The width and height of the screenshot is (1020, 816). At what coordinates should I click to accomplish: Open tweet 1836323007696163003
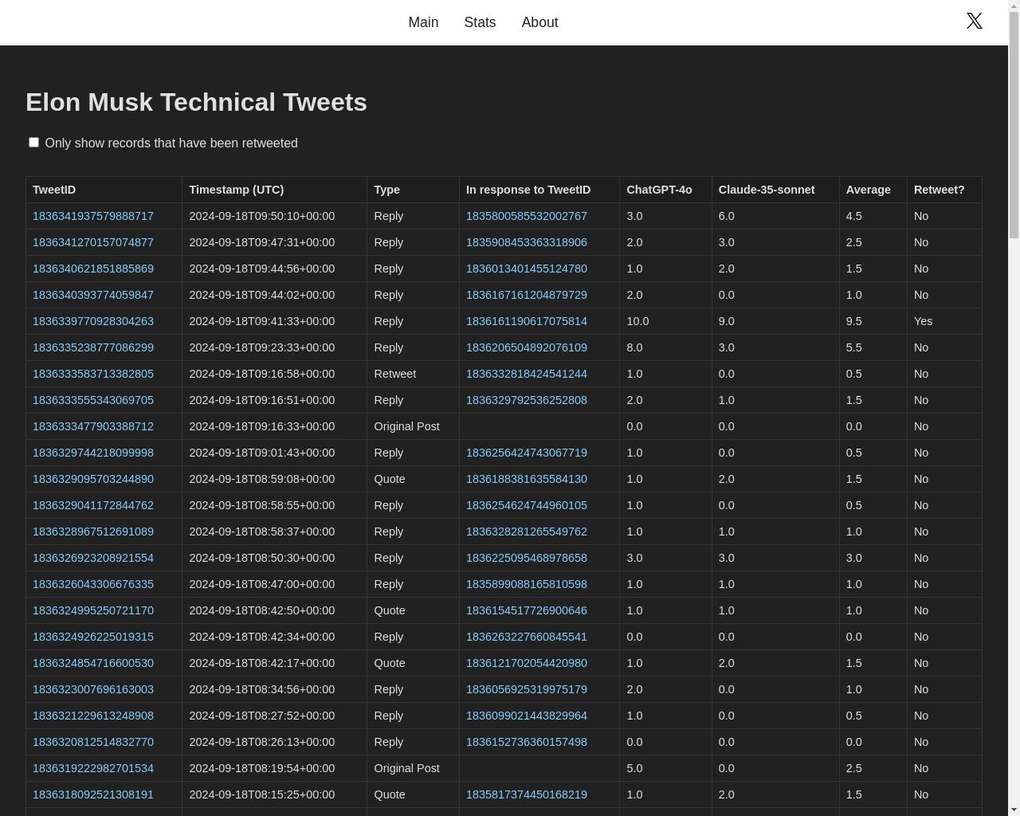tap(93, 689)
